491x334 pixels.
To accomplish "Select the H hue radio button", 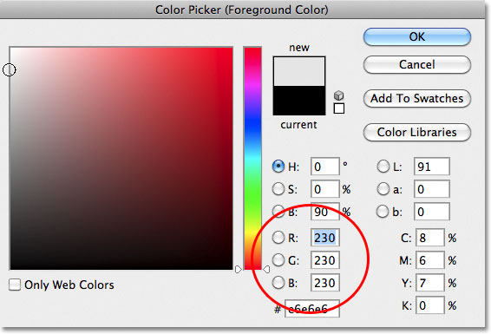I will pos(278,167).
